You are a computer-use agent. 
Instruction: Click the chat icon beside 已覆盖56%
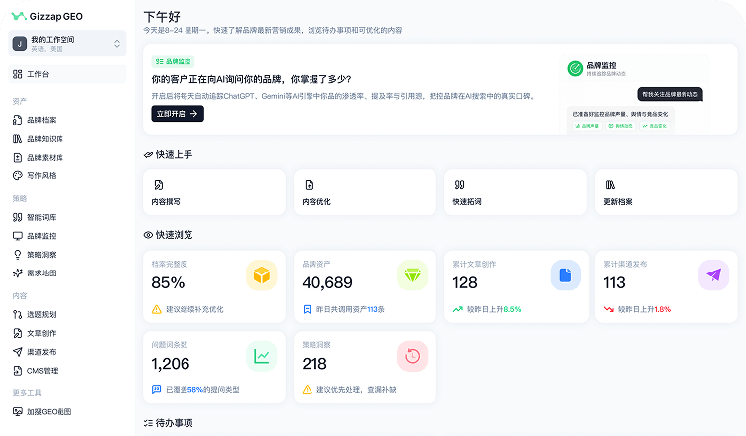(x=156, y=389)
